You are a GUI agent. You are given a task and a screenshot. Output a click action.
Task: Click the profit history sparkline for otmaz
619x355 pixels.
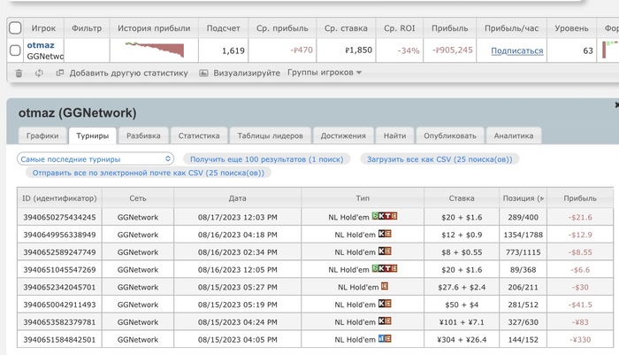pos(155,50)
